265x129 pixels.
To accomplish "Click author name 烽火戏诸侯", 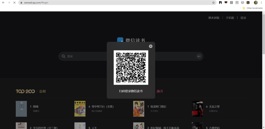I will tap(97, 111).
